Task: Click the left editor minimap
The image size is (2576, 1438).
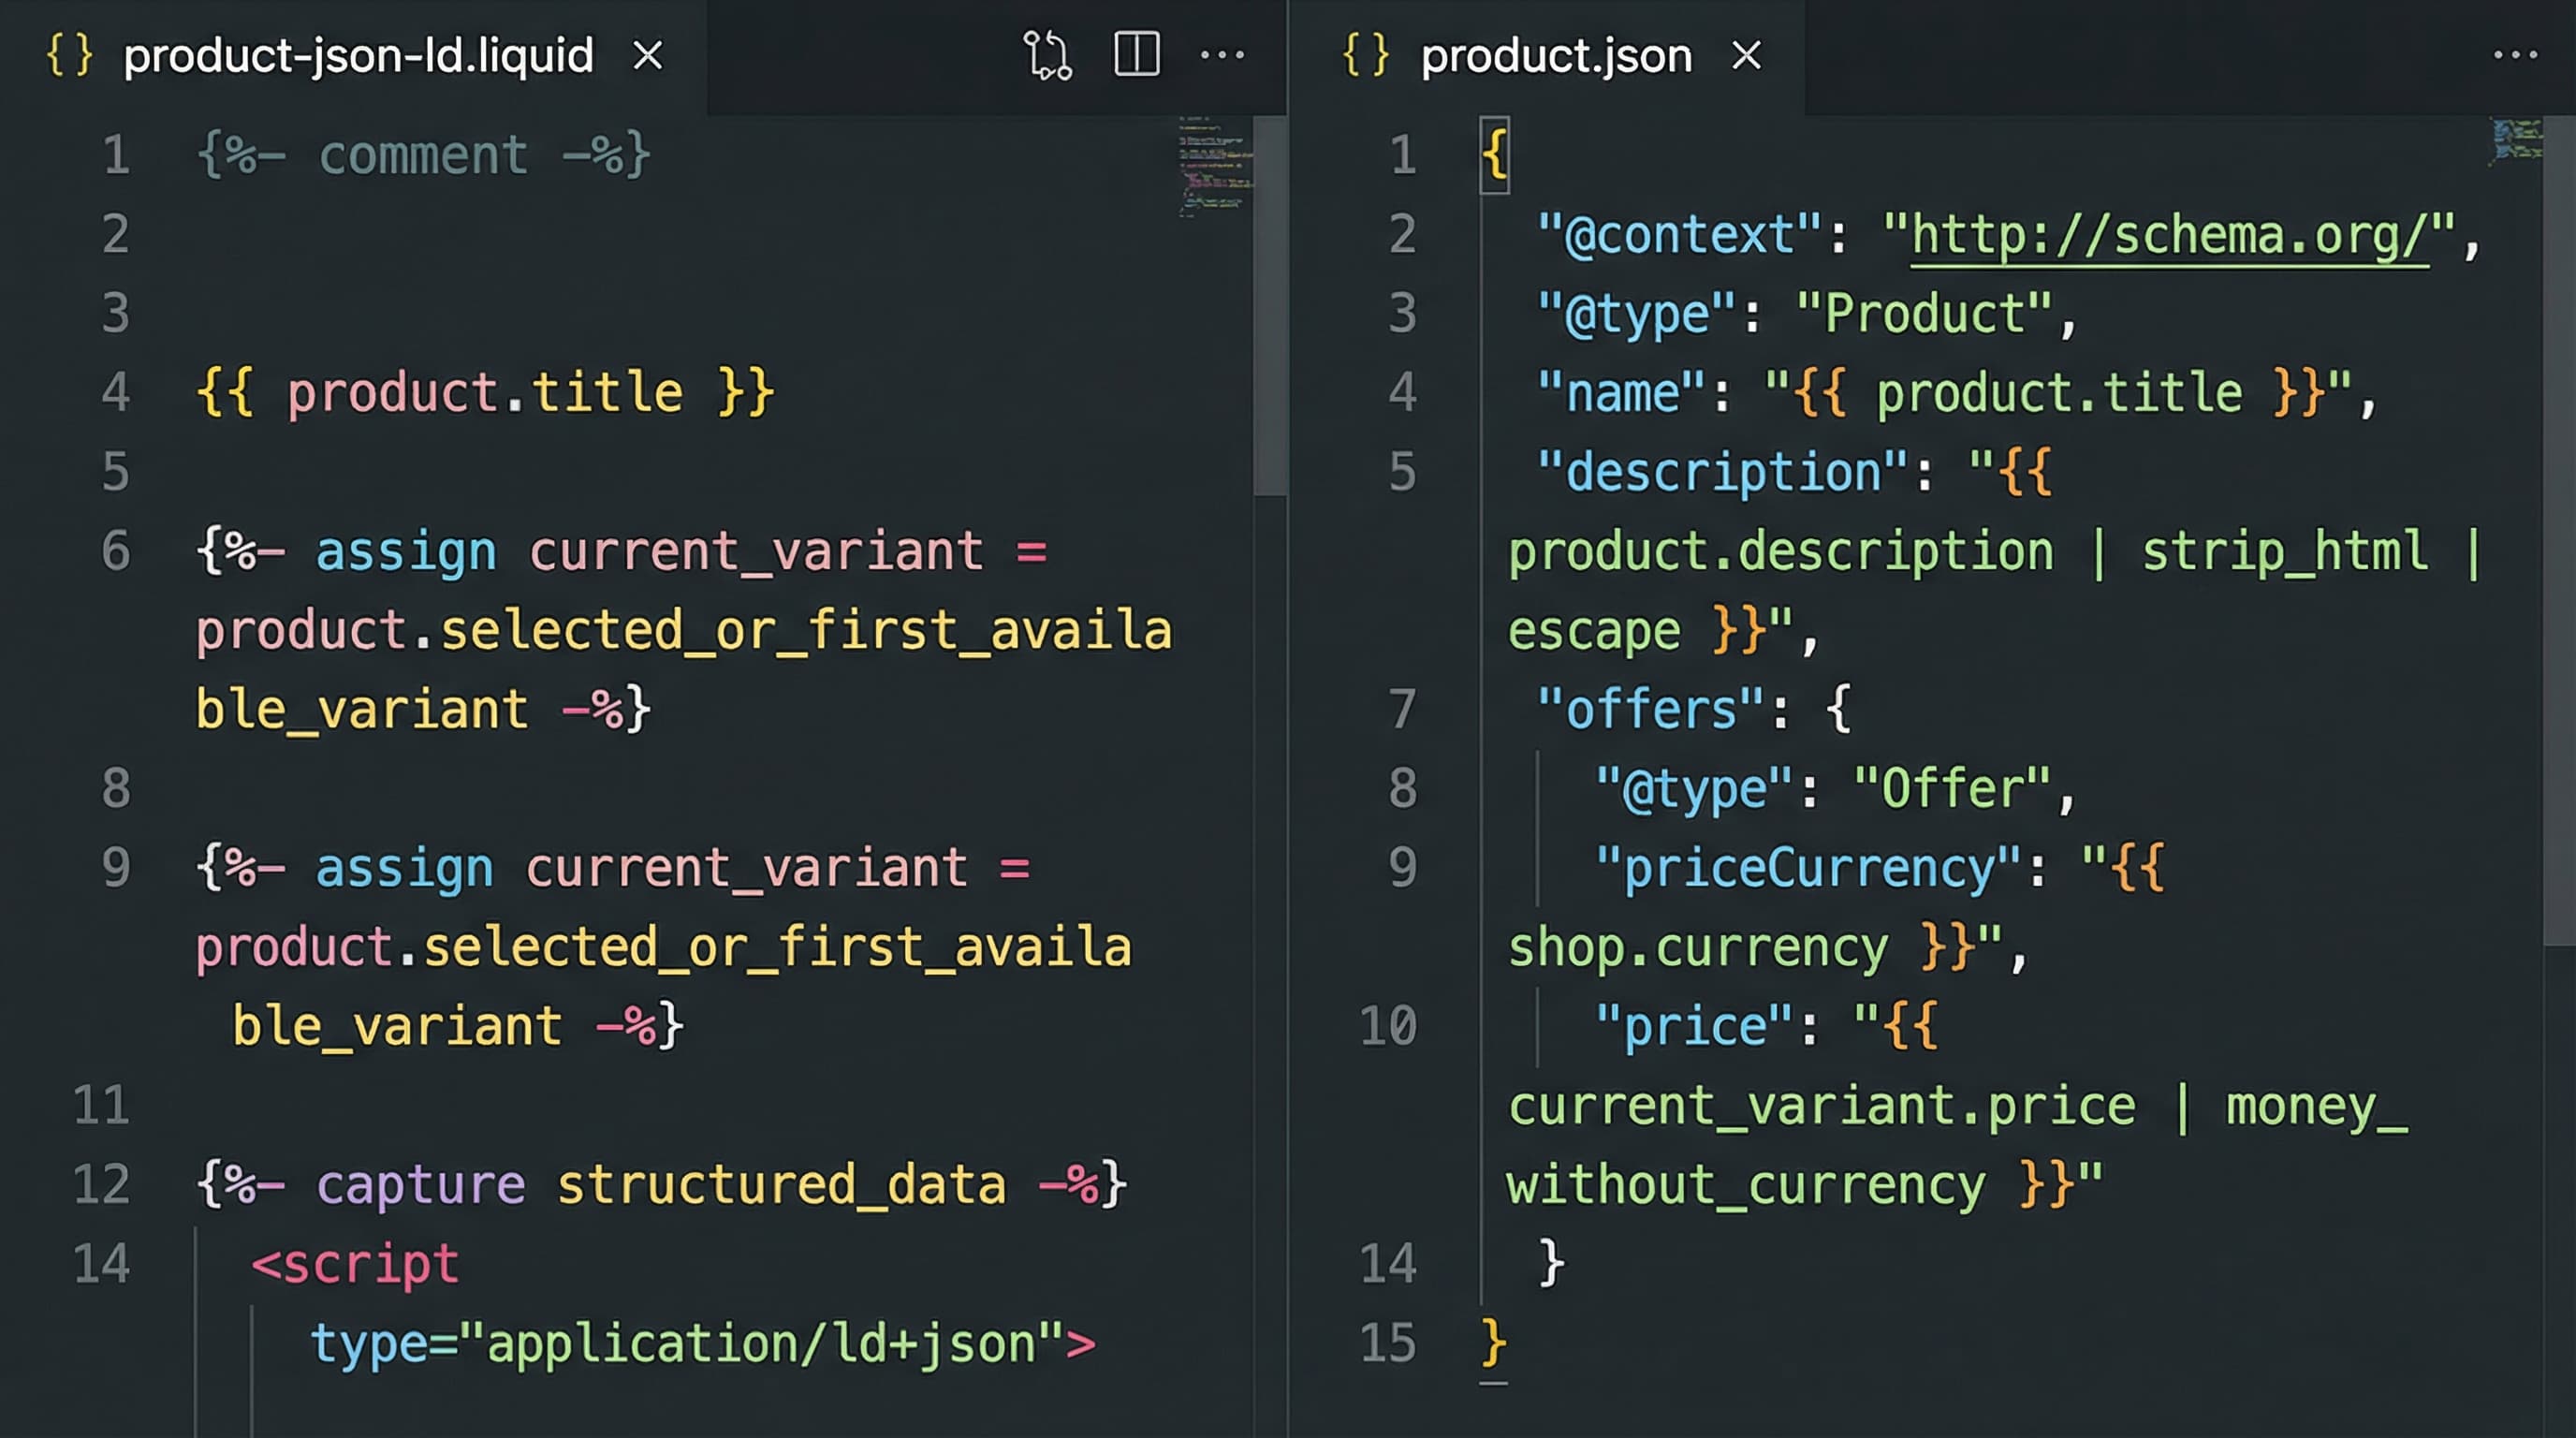Action: pyautogui.click(x=1214, y=166)
